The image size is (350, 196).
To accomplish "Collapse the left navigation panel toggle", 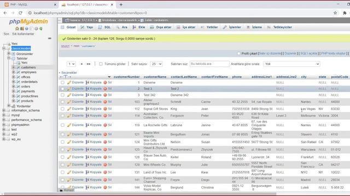I will coord(60,20).
